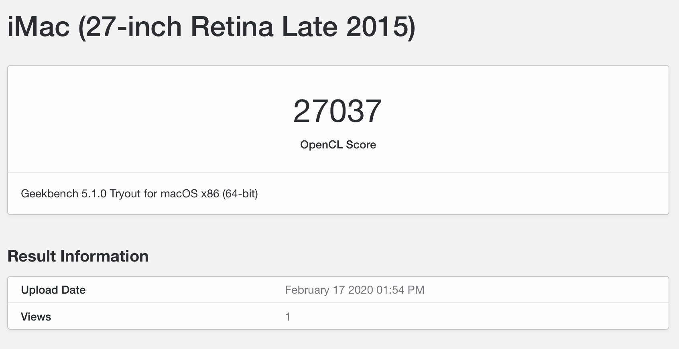Click the (64-bit) text in version line
679x349 pixels.
(x=240, y=194)
